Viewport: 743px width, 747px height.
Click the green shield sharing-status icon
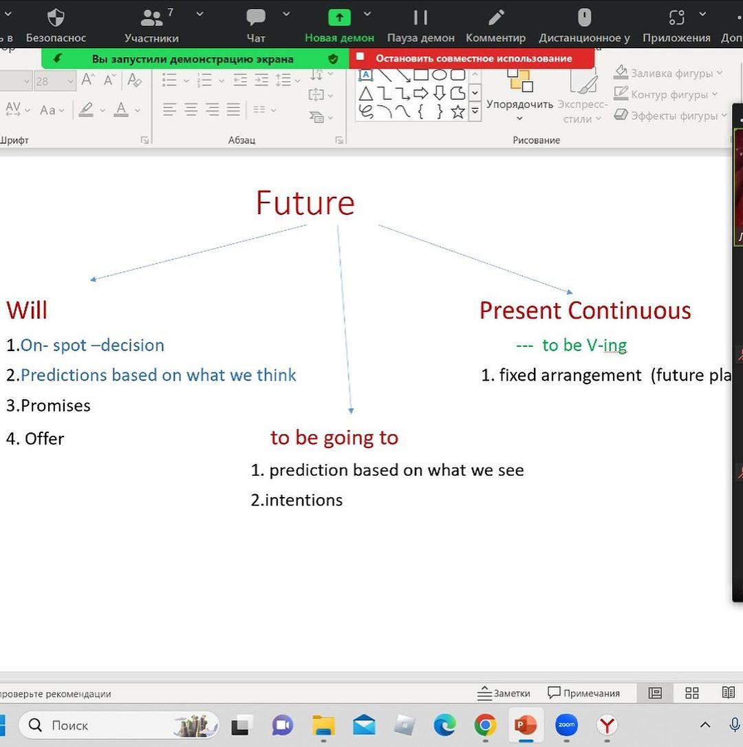(333, 59)
